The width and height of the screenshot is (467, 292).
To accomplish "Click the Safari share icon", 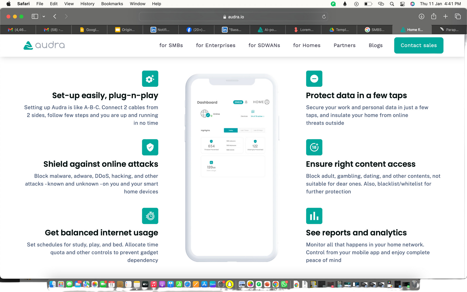I will pos(434,16).
